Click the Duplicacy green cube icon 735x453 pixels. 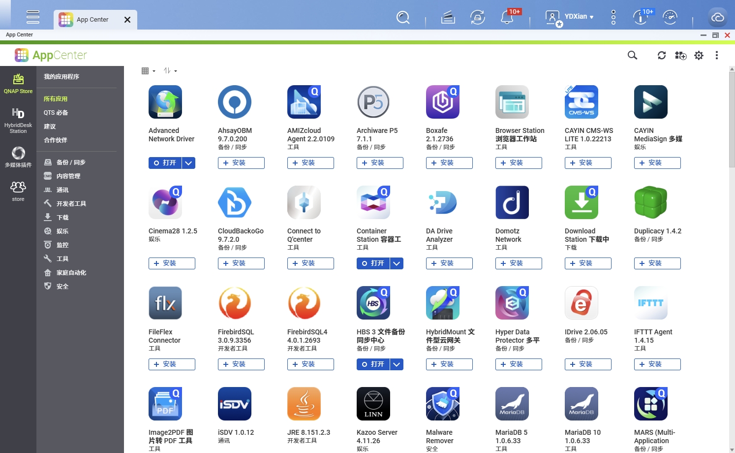coord(651,202)
